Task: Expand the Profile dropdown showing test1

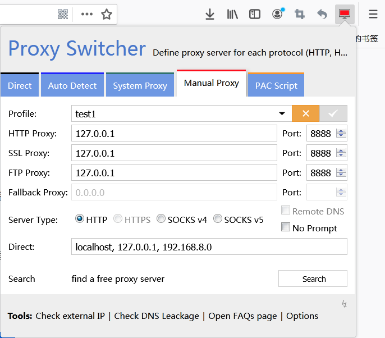Action: [181, 113]
